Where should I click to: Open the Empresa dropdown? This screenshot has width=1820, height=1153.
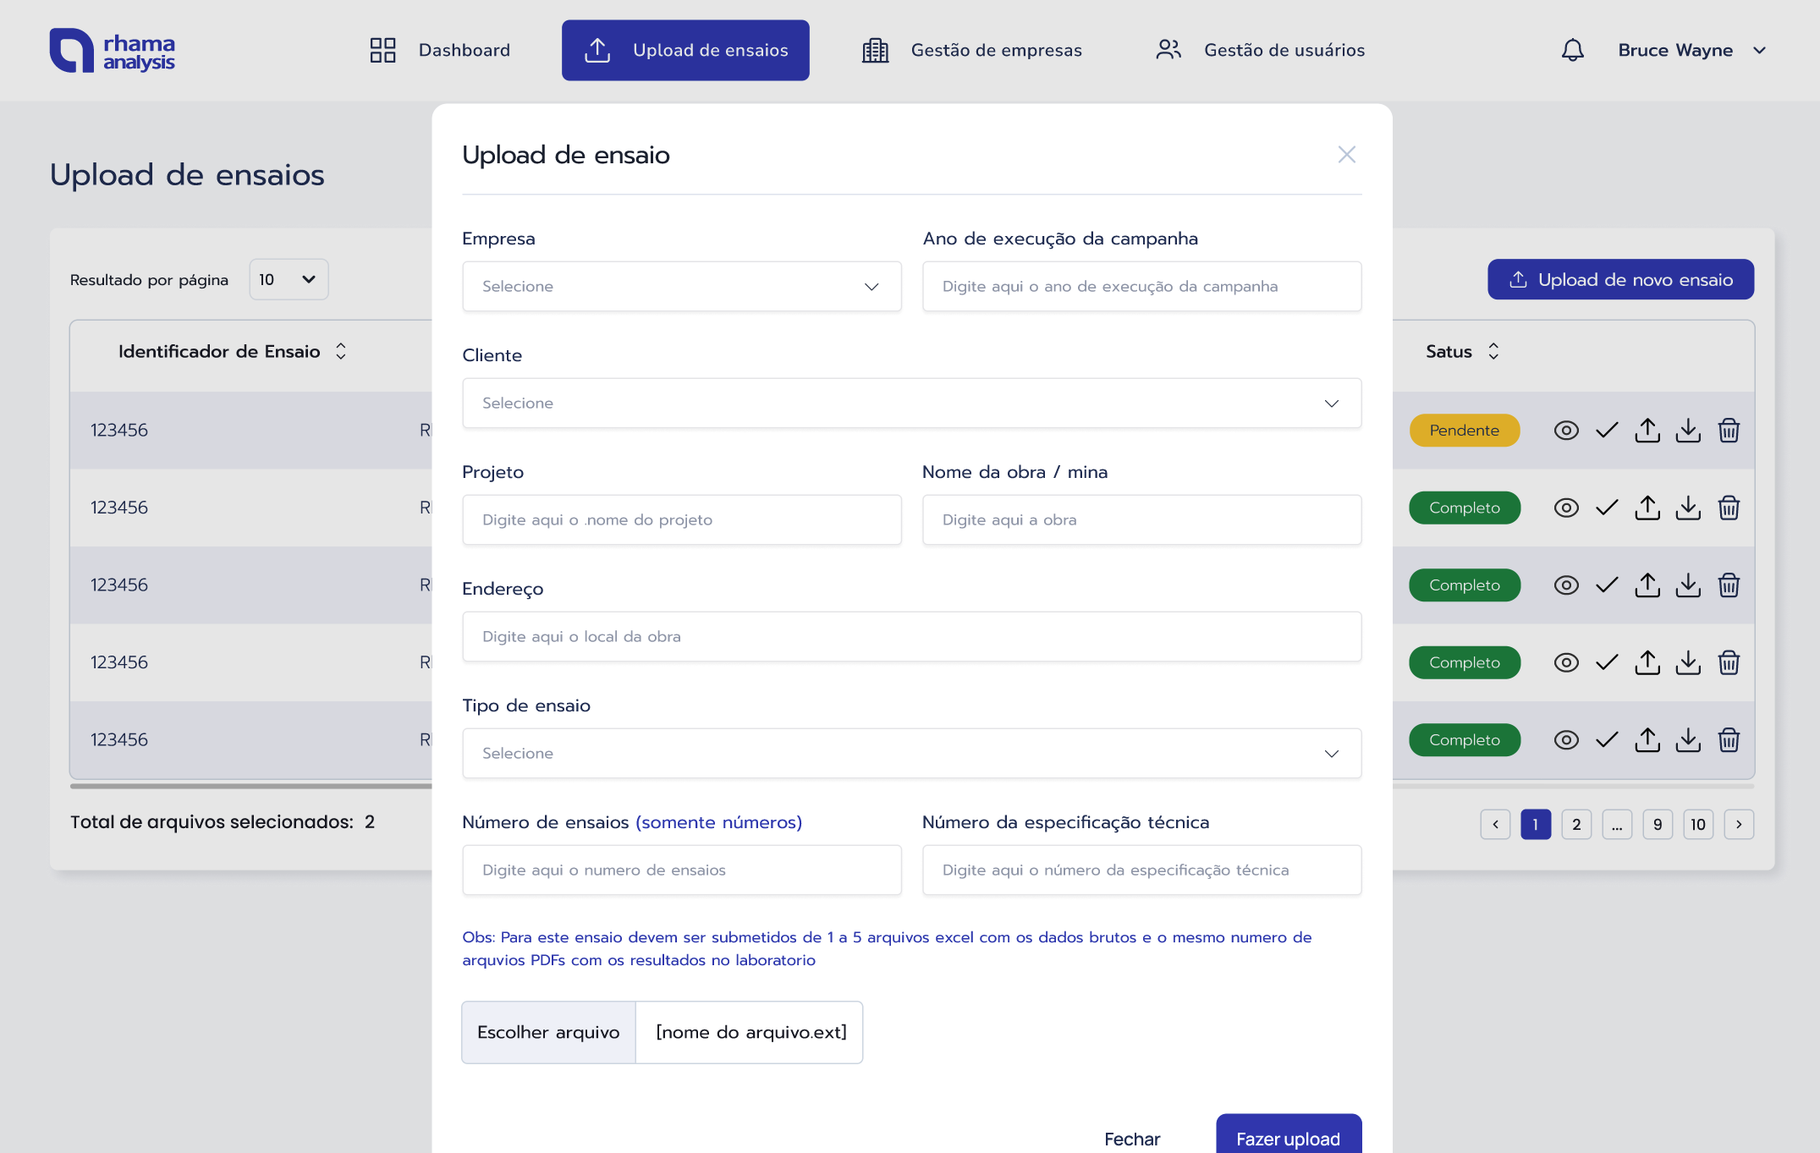click(x=681, y=287)
